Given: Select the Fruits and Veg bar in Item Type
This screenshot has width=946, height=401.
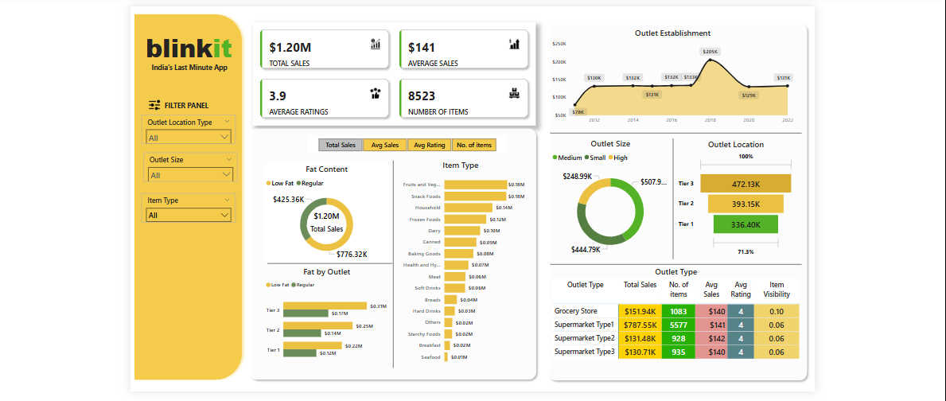Looking at the screenshot, I should (476, 185).
